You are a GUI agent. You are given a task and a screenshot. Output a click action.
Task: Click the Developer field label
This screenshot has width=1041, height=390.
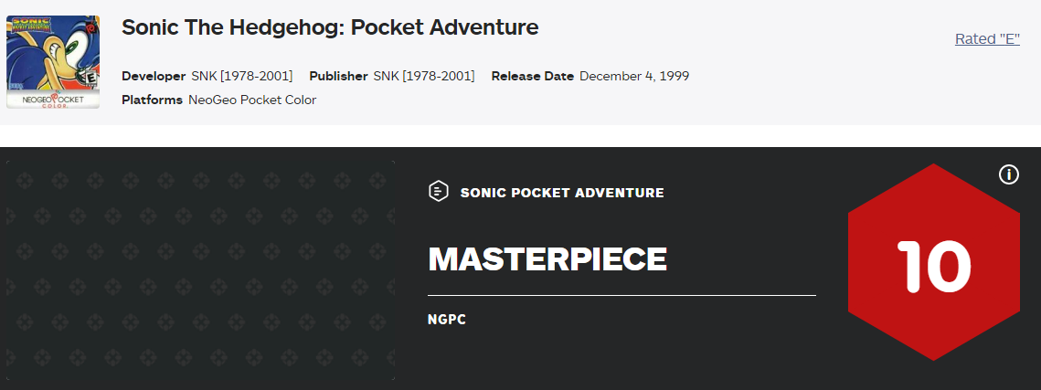coord(154,76)
